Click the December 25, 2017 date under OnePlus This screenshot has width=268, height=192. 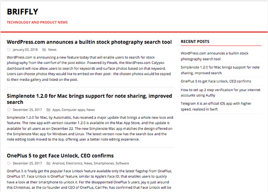click(x=27, y=163)
